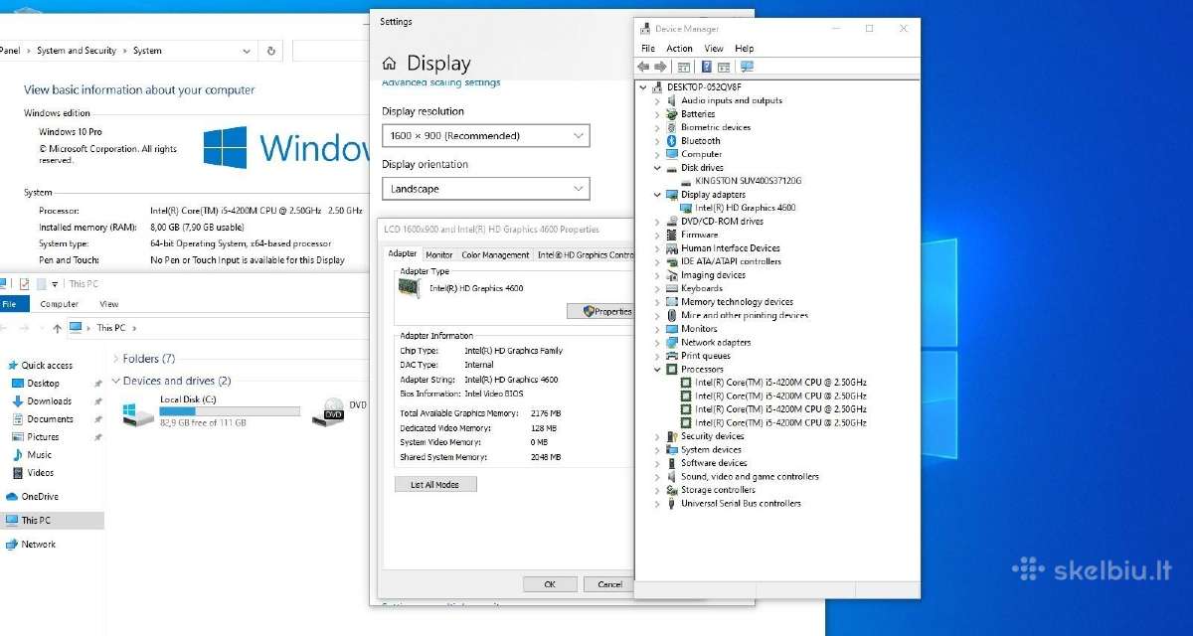Click the DVD drive icon in This PC
This screenshot has height=636, width=1193.
point(328,411)
